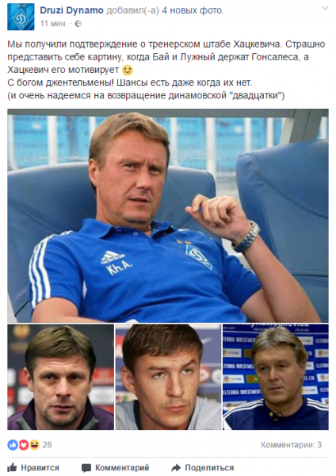Open the '11 мин.' post timestamp
The image size is (336, 476).
pos(53,24)
